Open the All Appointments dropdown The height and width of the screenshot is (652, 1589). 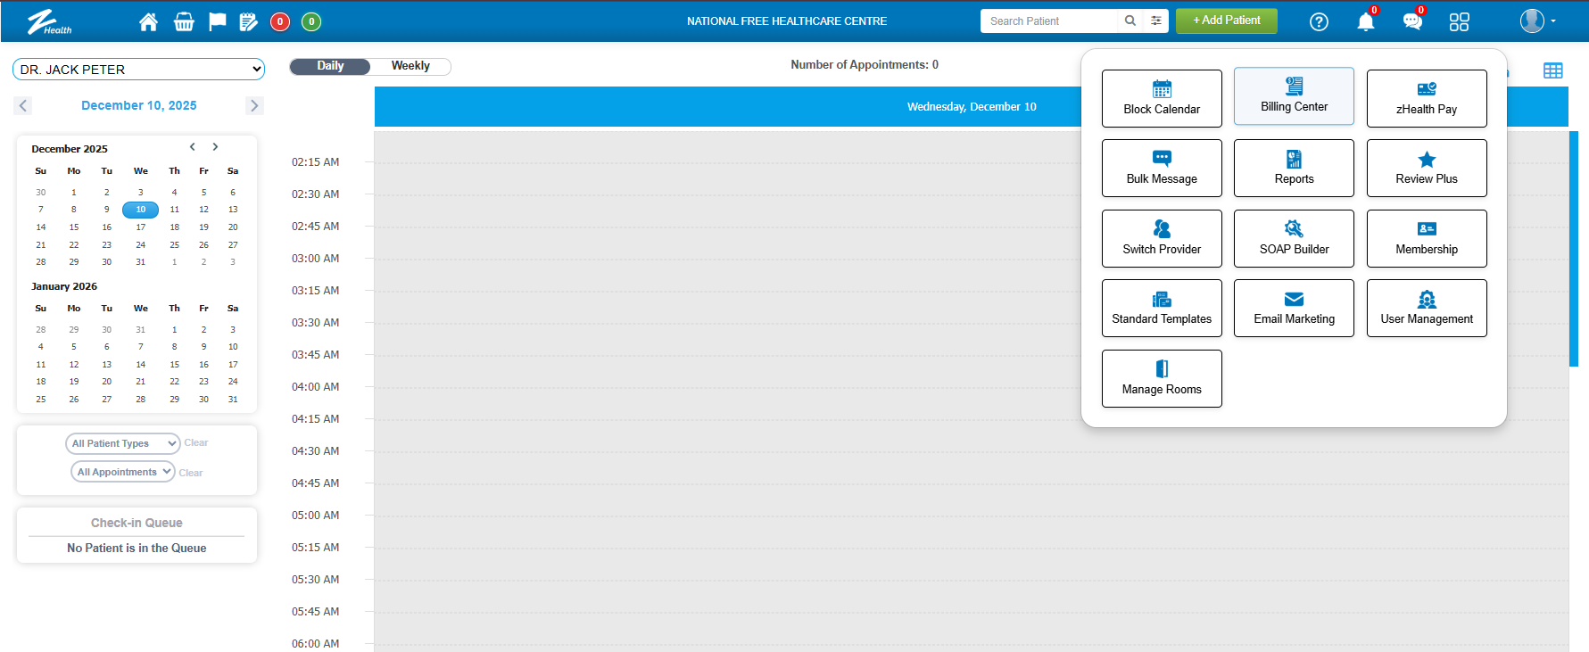click(123, 472)
